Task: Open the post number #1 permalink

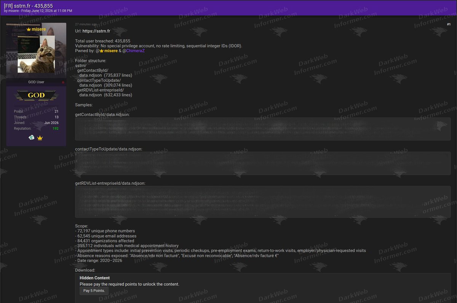Action: pyautogui.click(x=449, y=24)
